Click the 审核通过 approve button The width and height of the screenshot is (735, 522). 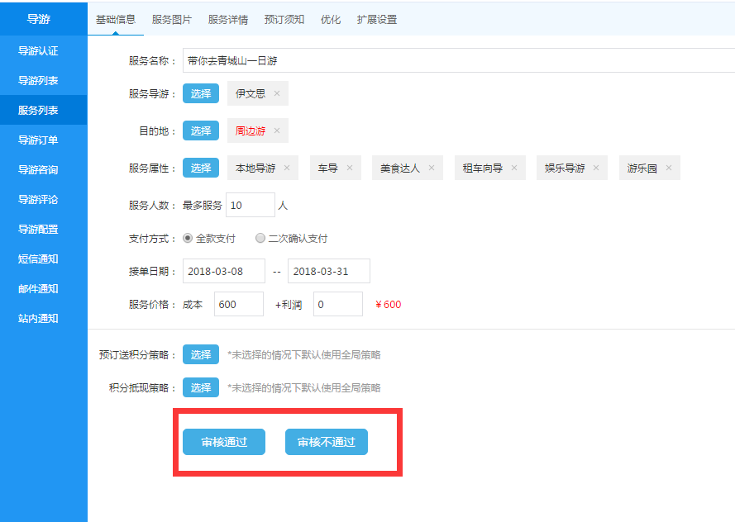coord(224,442)
